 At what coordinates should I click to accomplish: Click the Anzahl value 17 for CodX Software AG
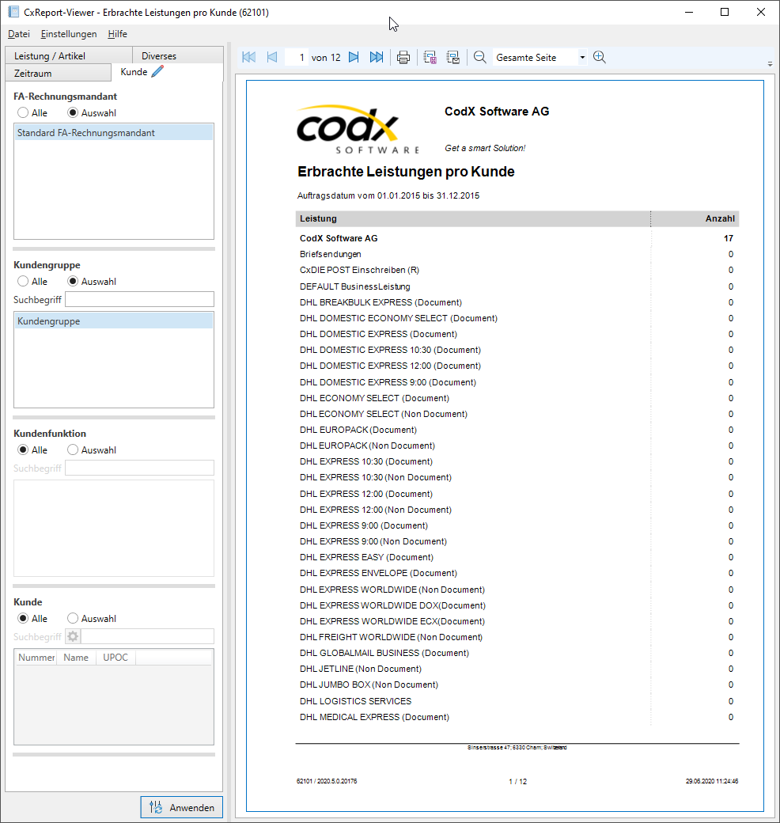729,238
